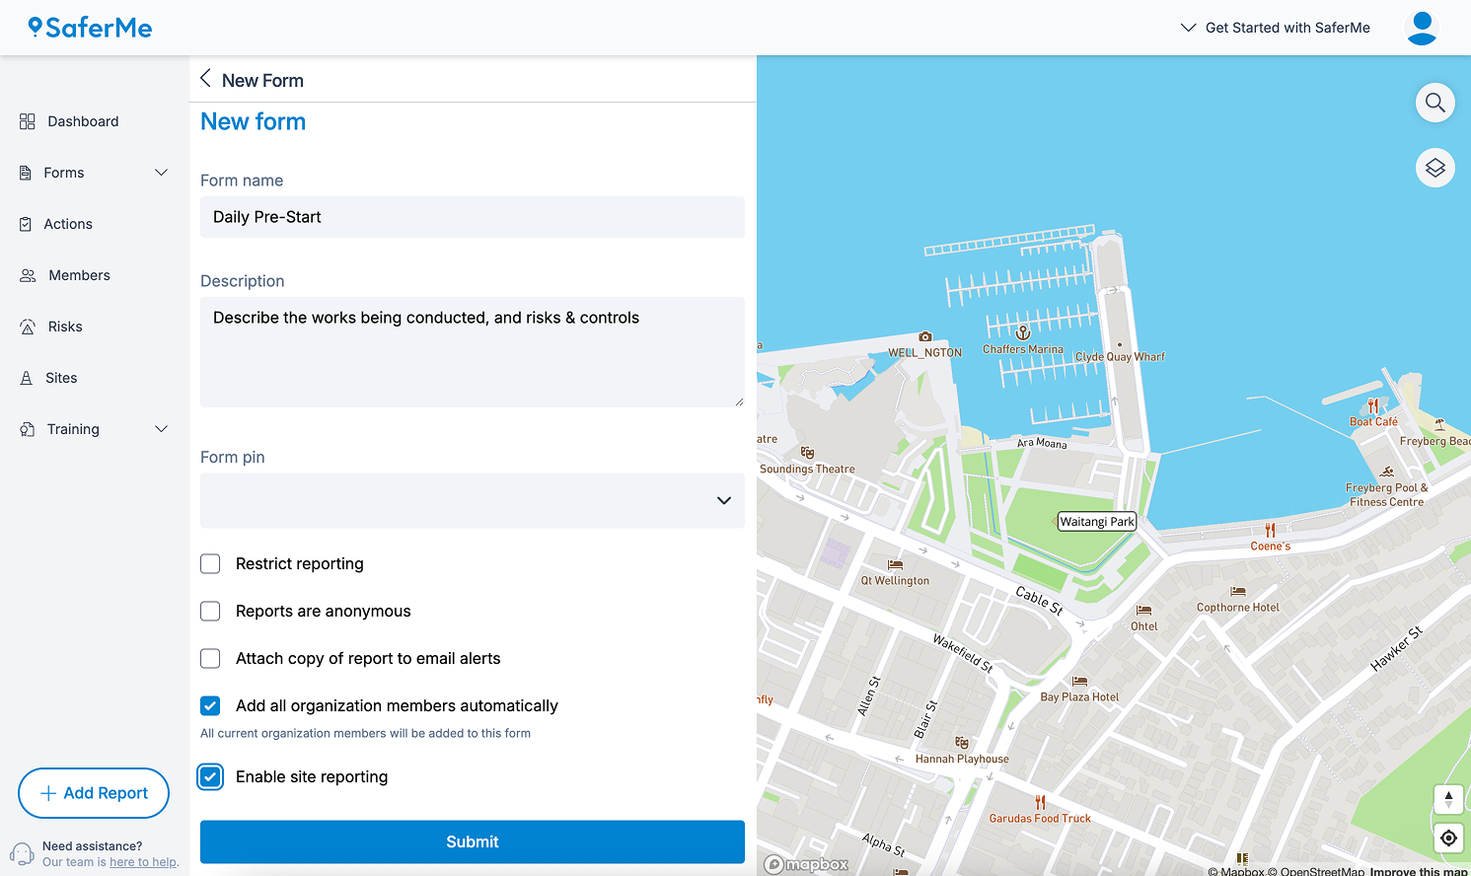This screenshot has height=876, width=1471.
Task: Go to Dashboard in the sidebar
Action: [83, 121]
